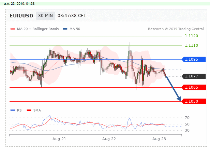Click the RSI 50 level label

pyautogui.click(x=187, y=124)
